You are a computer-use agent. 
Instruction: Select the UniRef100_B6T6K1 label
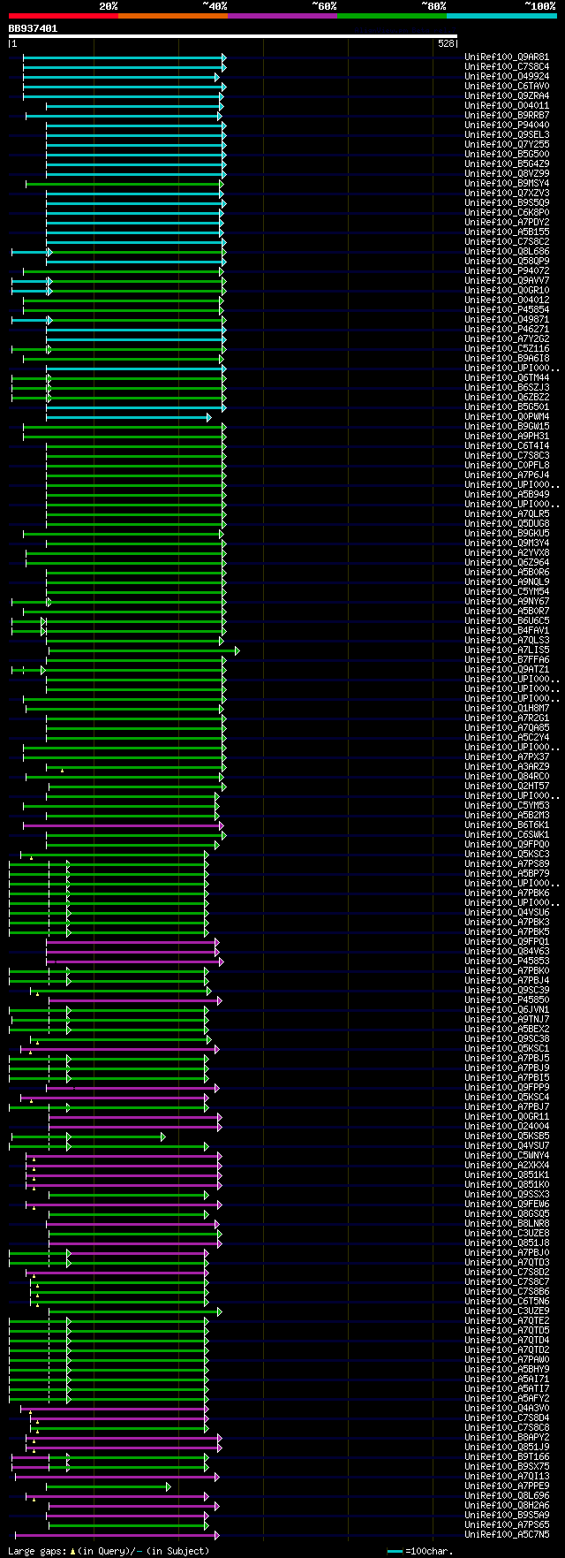coord(507,825)
